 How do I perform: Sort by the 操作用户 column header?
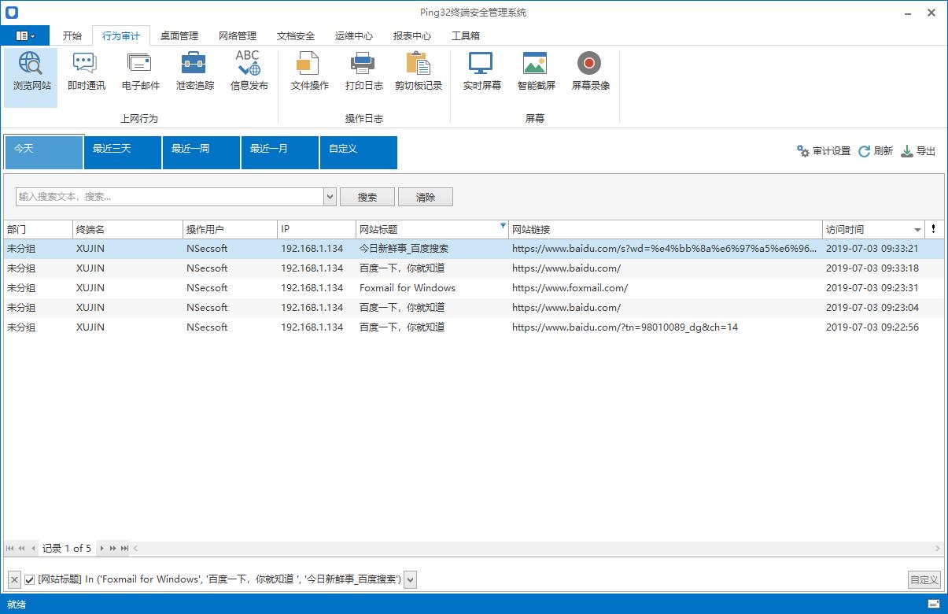[230, 230]
